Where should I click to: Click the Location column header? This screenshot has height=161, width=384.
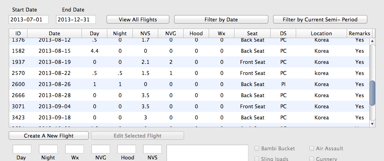click(x=321, y=34)
